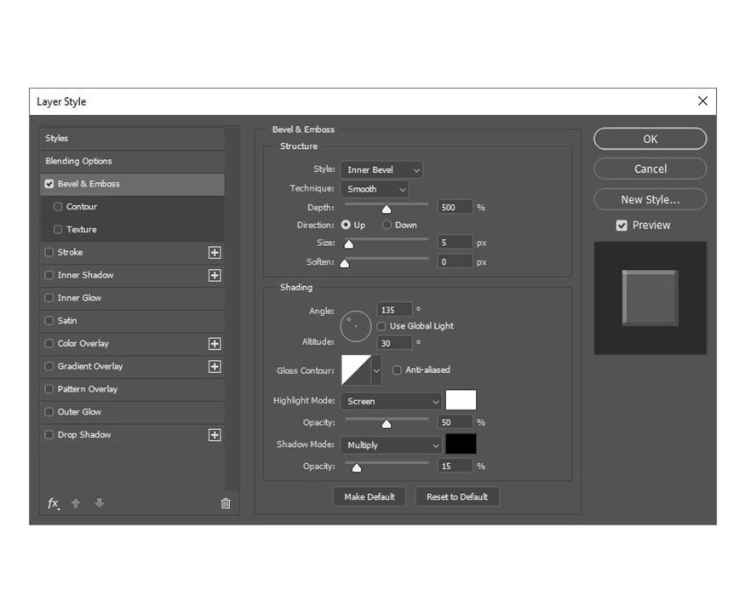Viewport: 745px width, 613px height.
Task: Click the OK button
Action: (650, 139)
